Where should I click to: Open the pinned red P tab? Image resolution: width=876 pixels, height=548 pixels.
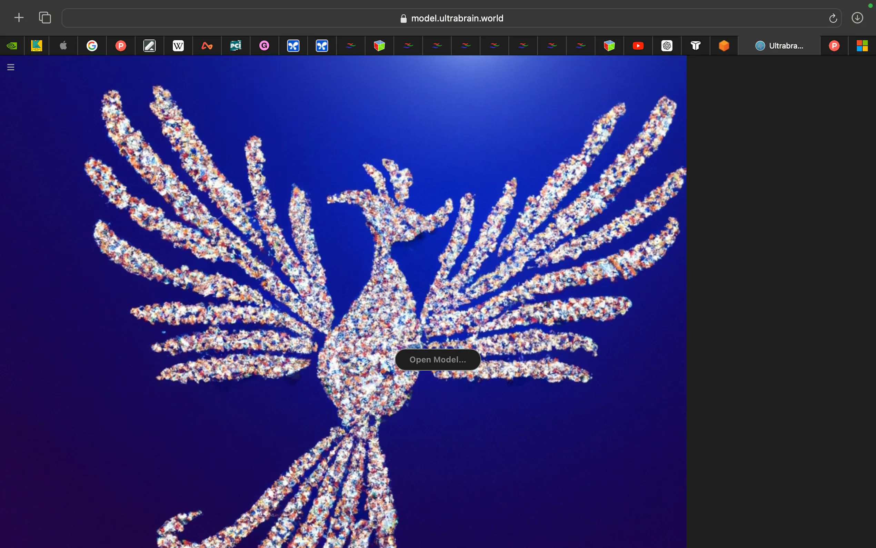coord(834,45)
